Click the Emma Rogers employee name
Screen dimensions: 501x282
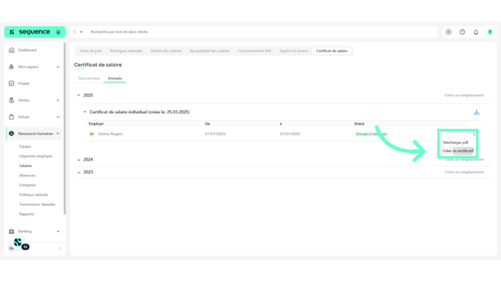point(111,134)
